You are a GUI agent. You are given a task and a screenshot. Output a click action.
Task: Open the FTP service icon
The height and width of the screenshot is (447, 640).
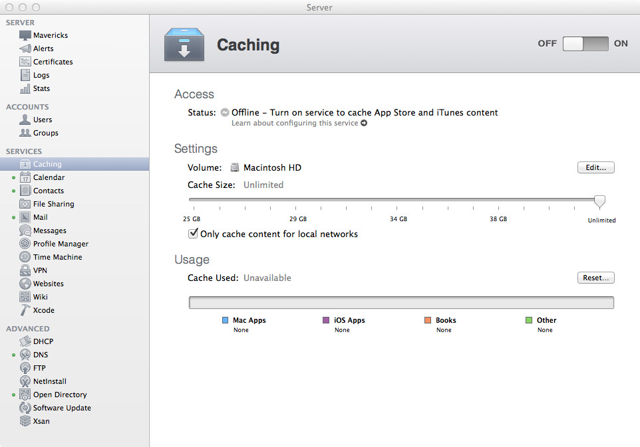pos(25,368)
